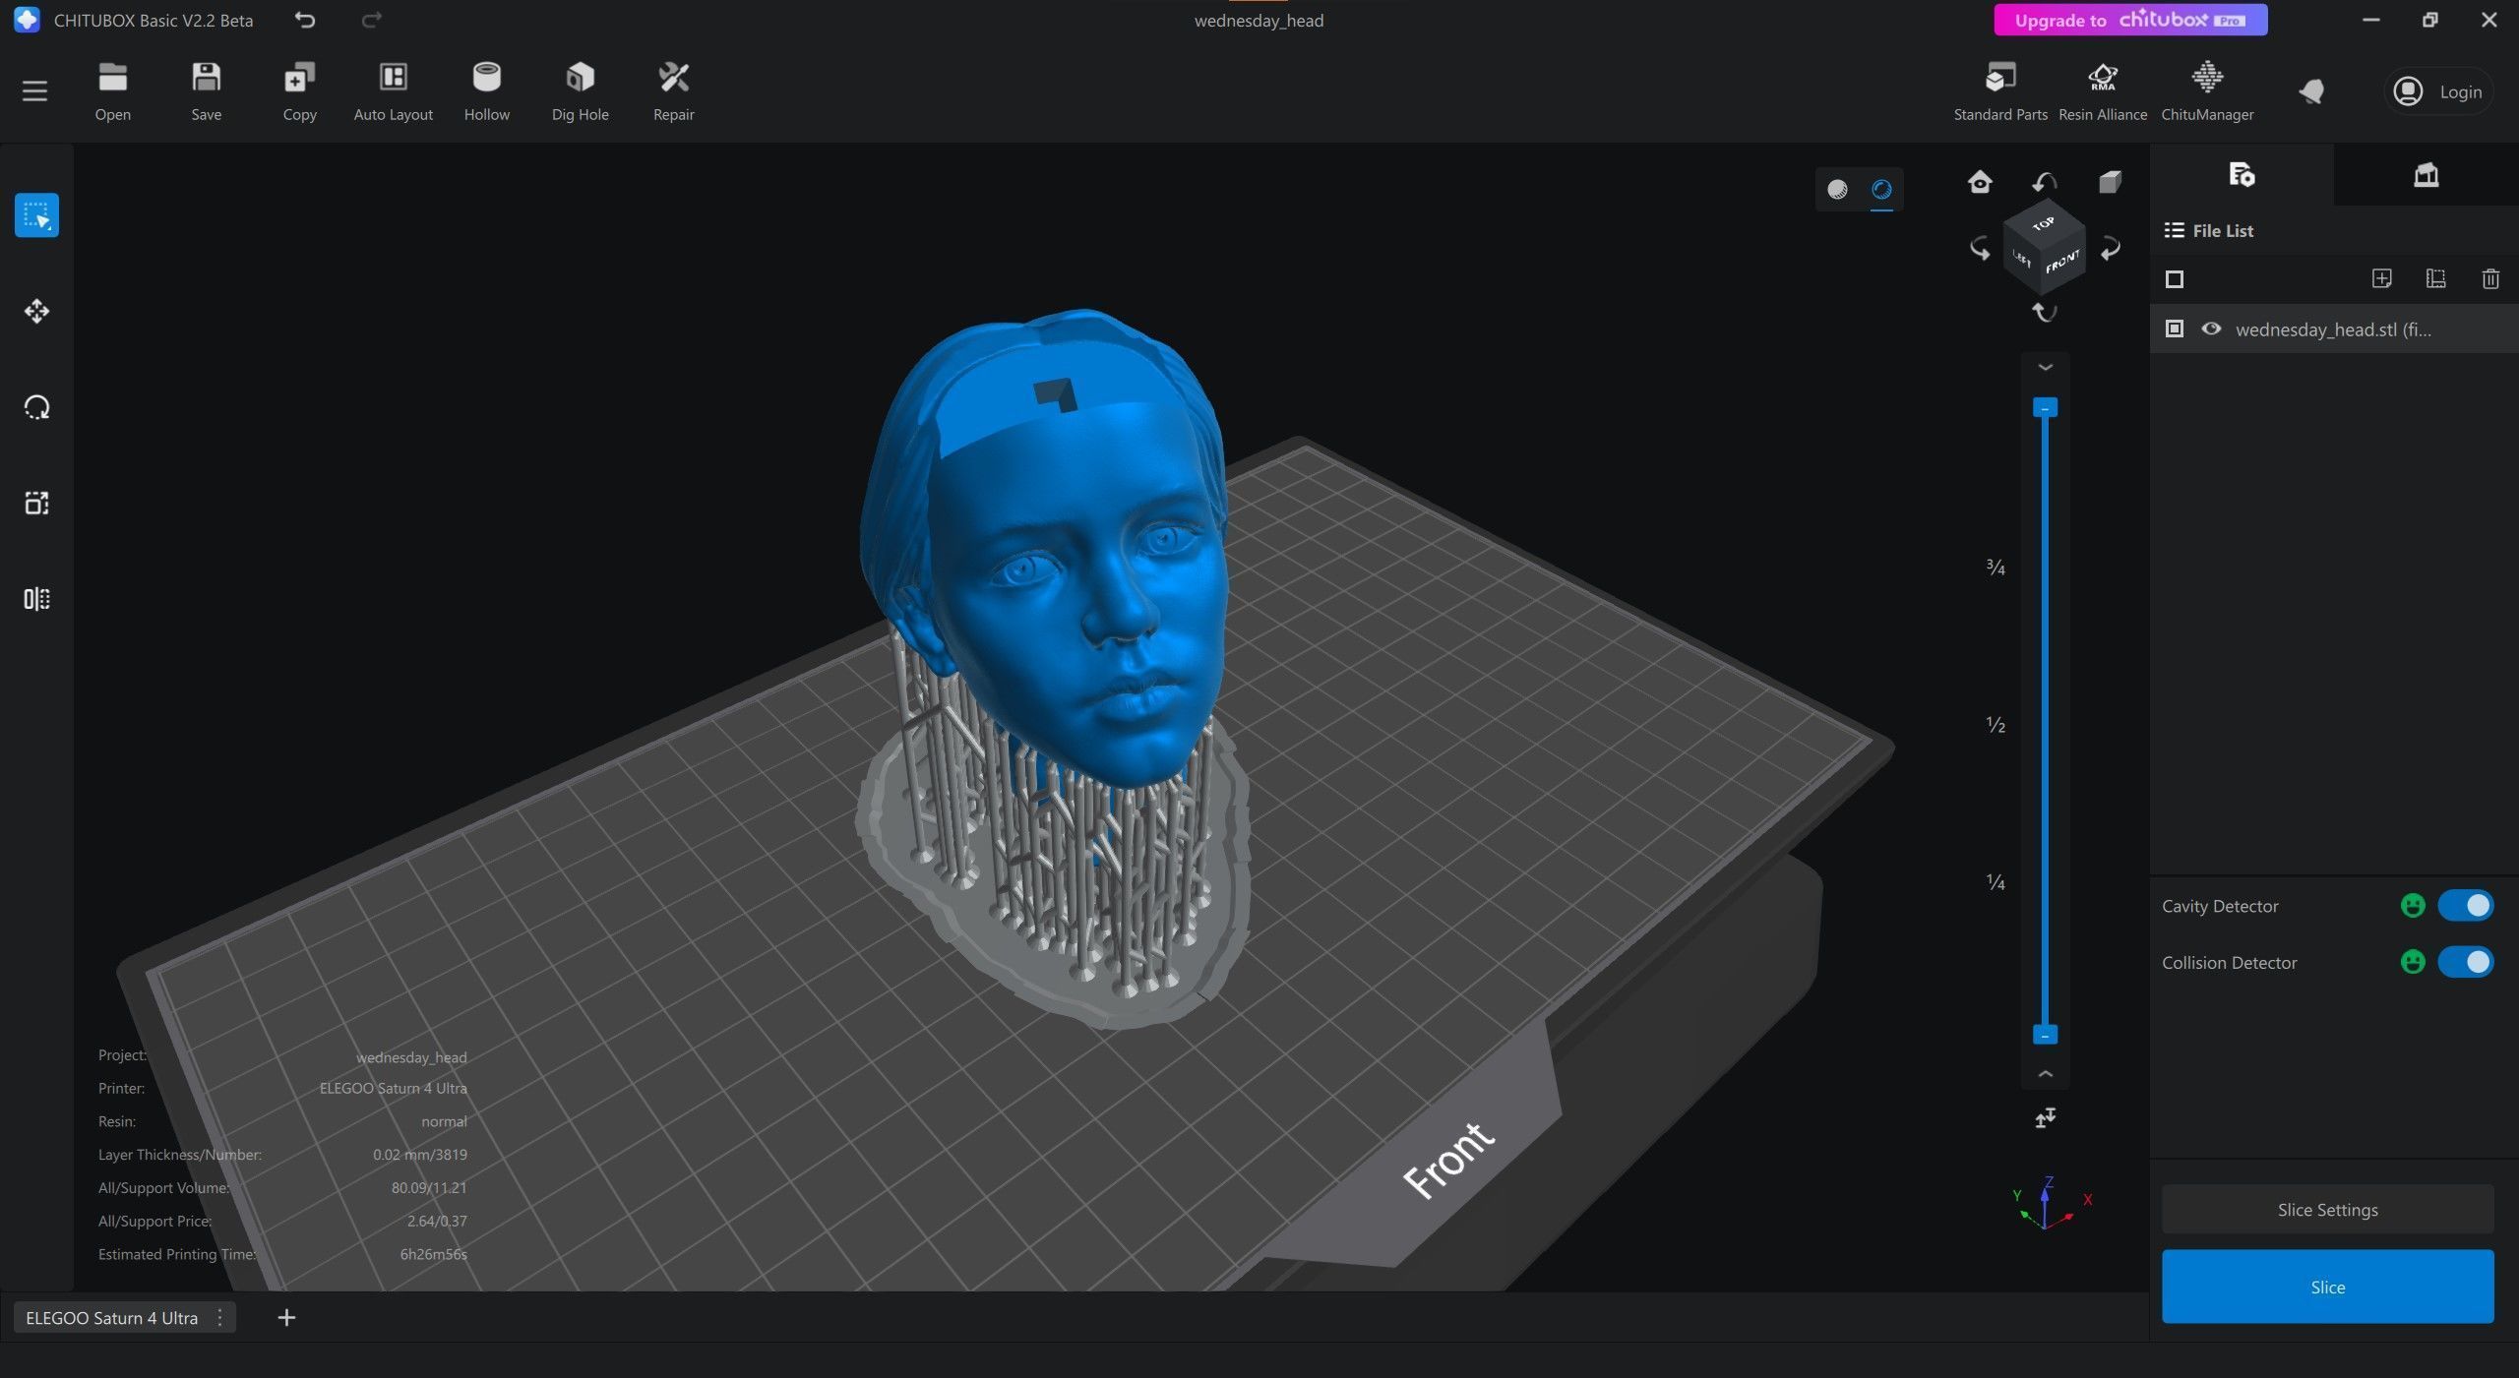This screenshot has width=2519, height=1378.
Task: Open Standard Parts library
Action: pyautogui.click(x=1999, y=90)
